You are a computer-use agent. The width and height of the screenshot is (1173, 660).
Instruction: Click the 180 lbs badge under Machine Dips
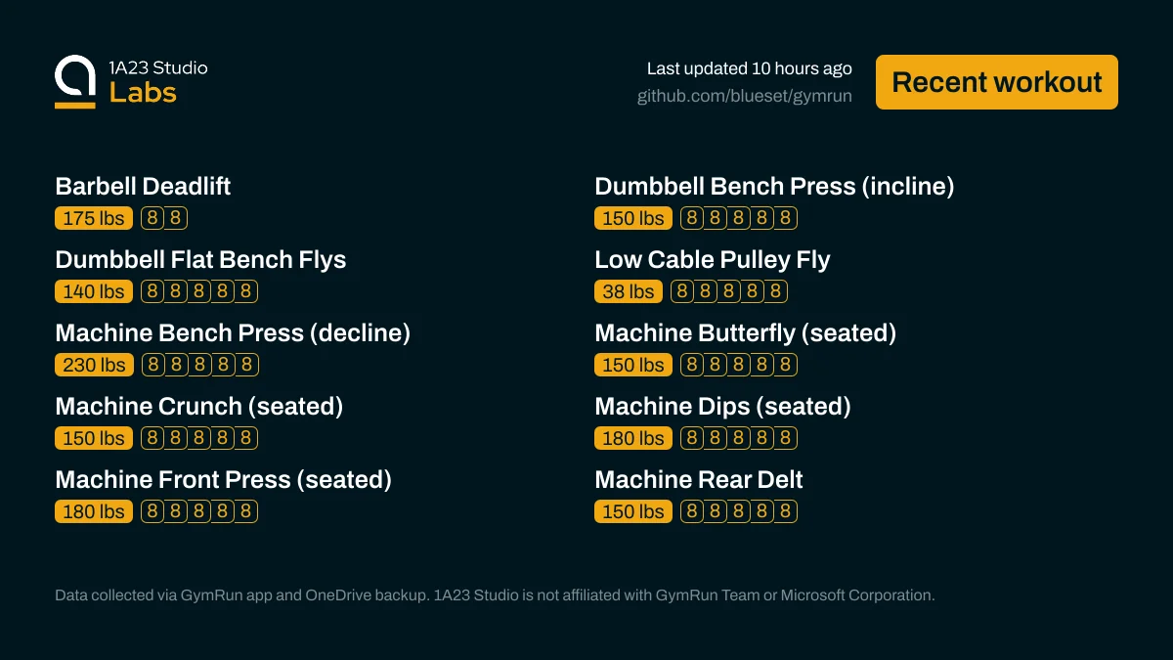tap(633, 438)
